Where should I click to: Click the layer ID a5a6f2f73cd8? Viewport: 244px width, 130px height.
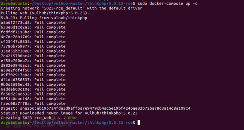(15, 22)
